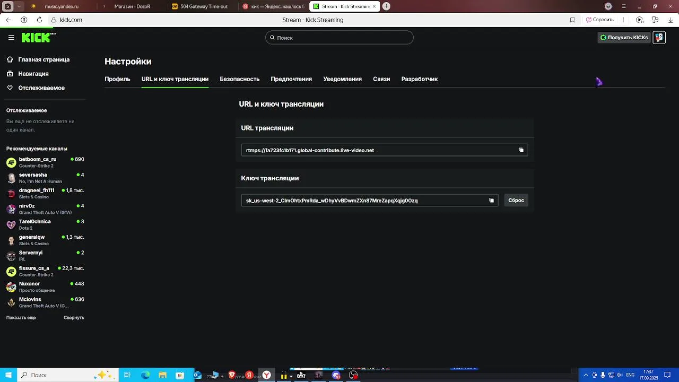
Task: Open a new browser tab with plus icon
Action: coord(386,6)
